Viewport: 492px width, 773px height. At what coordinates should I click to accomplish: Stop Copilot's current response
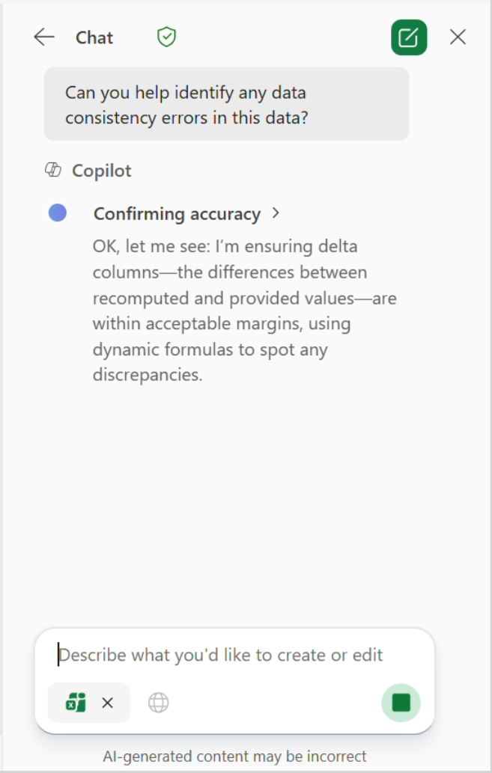pos(400,703)
